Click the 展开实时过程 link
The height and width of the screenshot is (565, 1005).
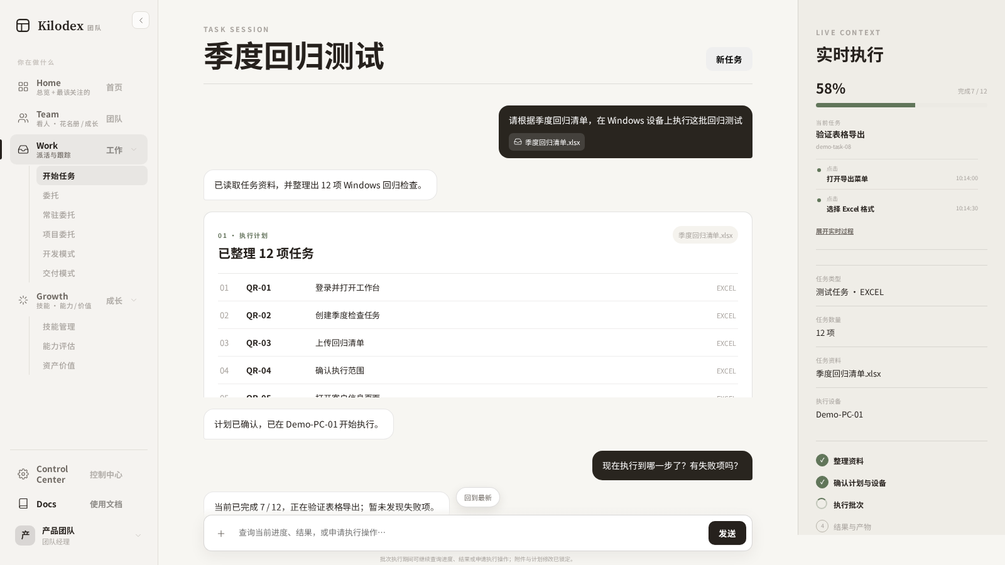[x=834, y=231]
